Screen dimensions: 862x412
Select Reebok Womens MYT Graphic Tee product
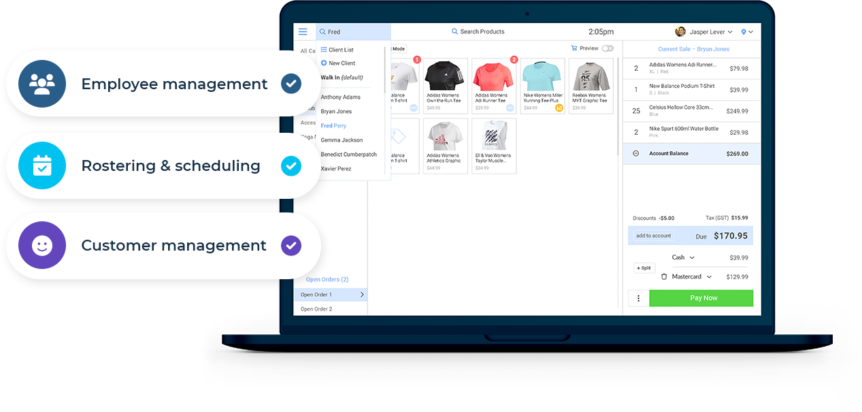(x=591, y=86)
